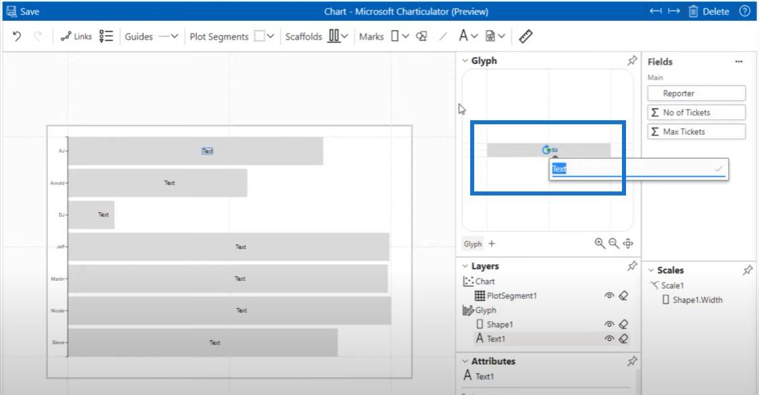
Task: Collapse the Attributes panel
Action: (x=465, y=361)
